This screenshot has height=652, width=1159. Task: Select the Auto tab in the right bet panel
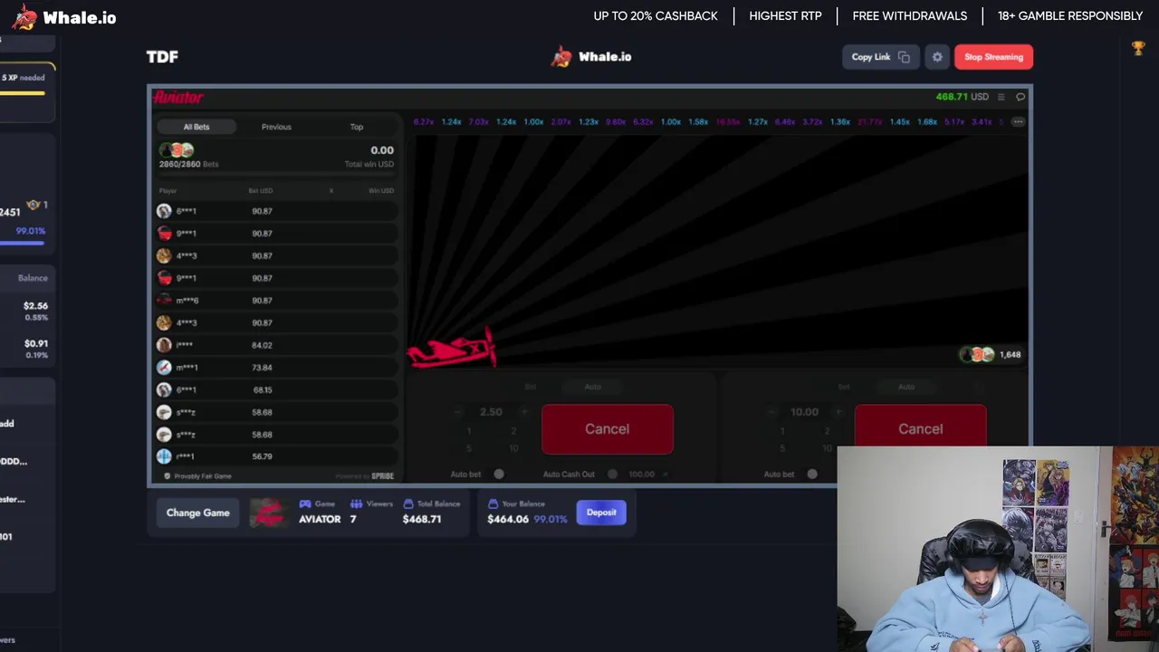tap(905, 388)
